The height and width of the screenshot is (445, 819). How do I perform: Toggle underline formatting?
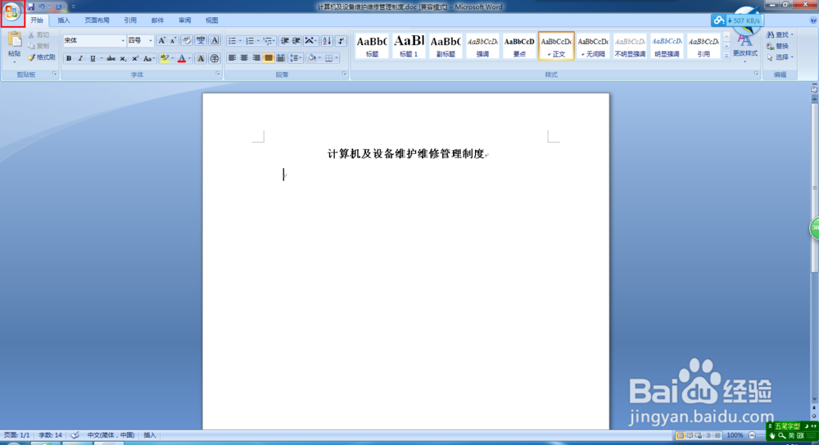pyautogui.click(x=93, y=58)
